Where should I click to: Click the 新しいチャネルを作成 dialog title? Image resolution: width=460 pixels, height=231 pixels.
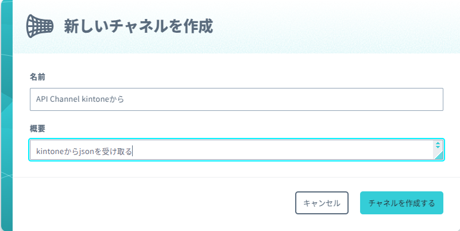pos(138,26)
